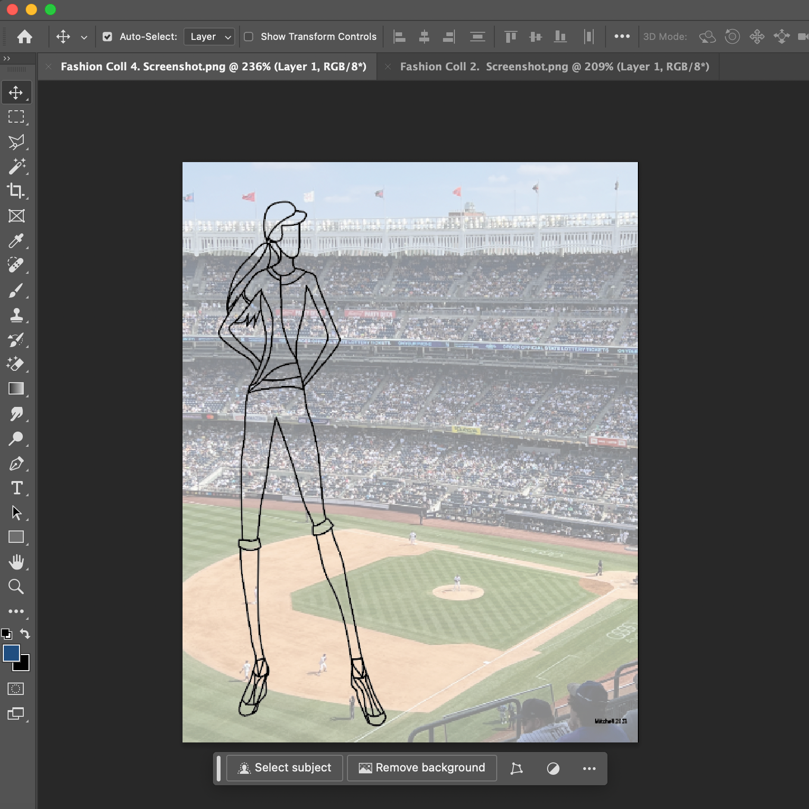
Task: Expand the collapsed toolbar panel arrows
Action: point(7,58)
